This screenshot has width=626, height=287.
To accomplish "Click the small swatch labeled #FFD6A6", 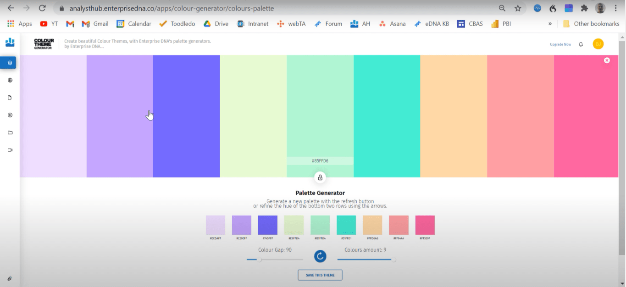I will pyautogui.click(x=372, y=225).
